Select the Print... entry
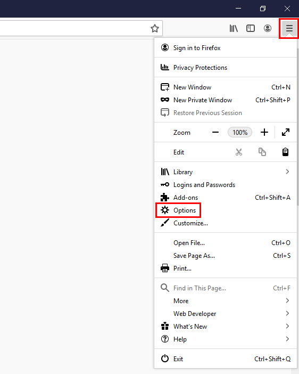This screenshot has width=299, height=374. point(226,268)
